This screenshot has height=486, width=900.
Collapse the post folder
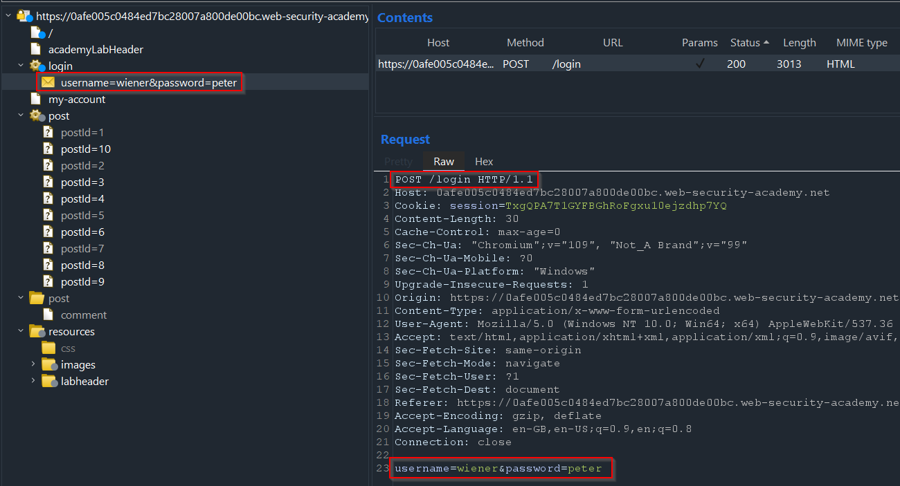[x=20, y=298]
